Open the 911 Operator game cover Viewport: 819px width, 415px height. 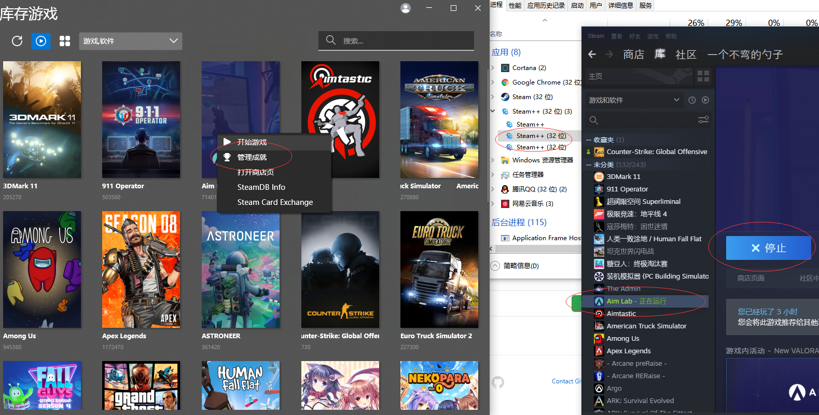(x=141, y=120)
